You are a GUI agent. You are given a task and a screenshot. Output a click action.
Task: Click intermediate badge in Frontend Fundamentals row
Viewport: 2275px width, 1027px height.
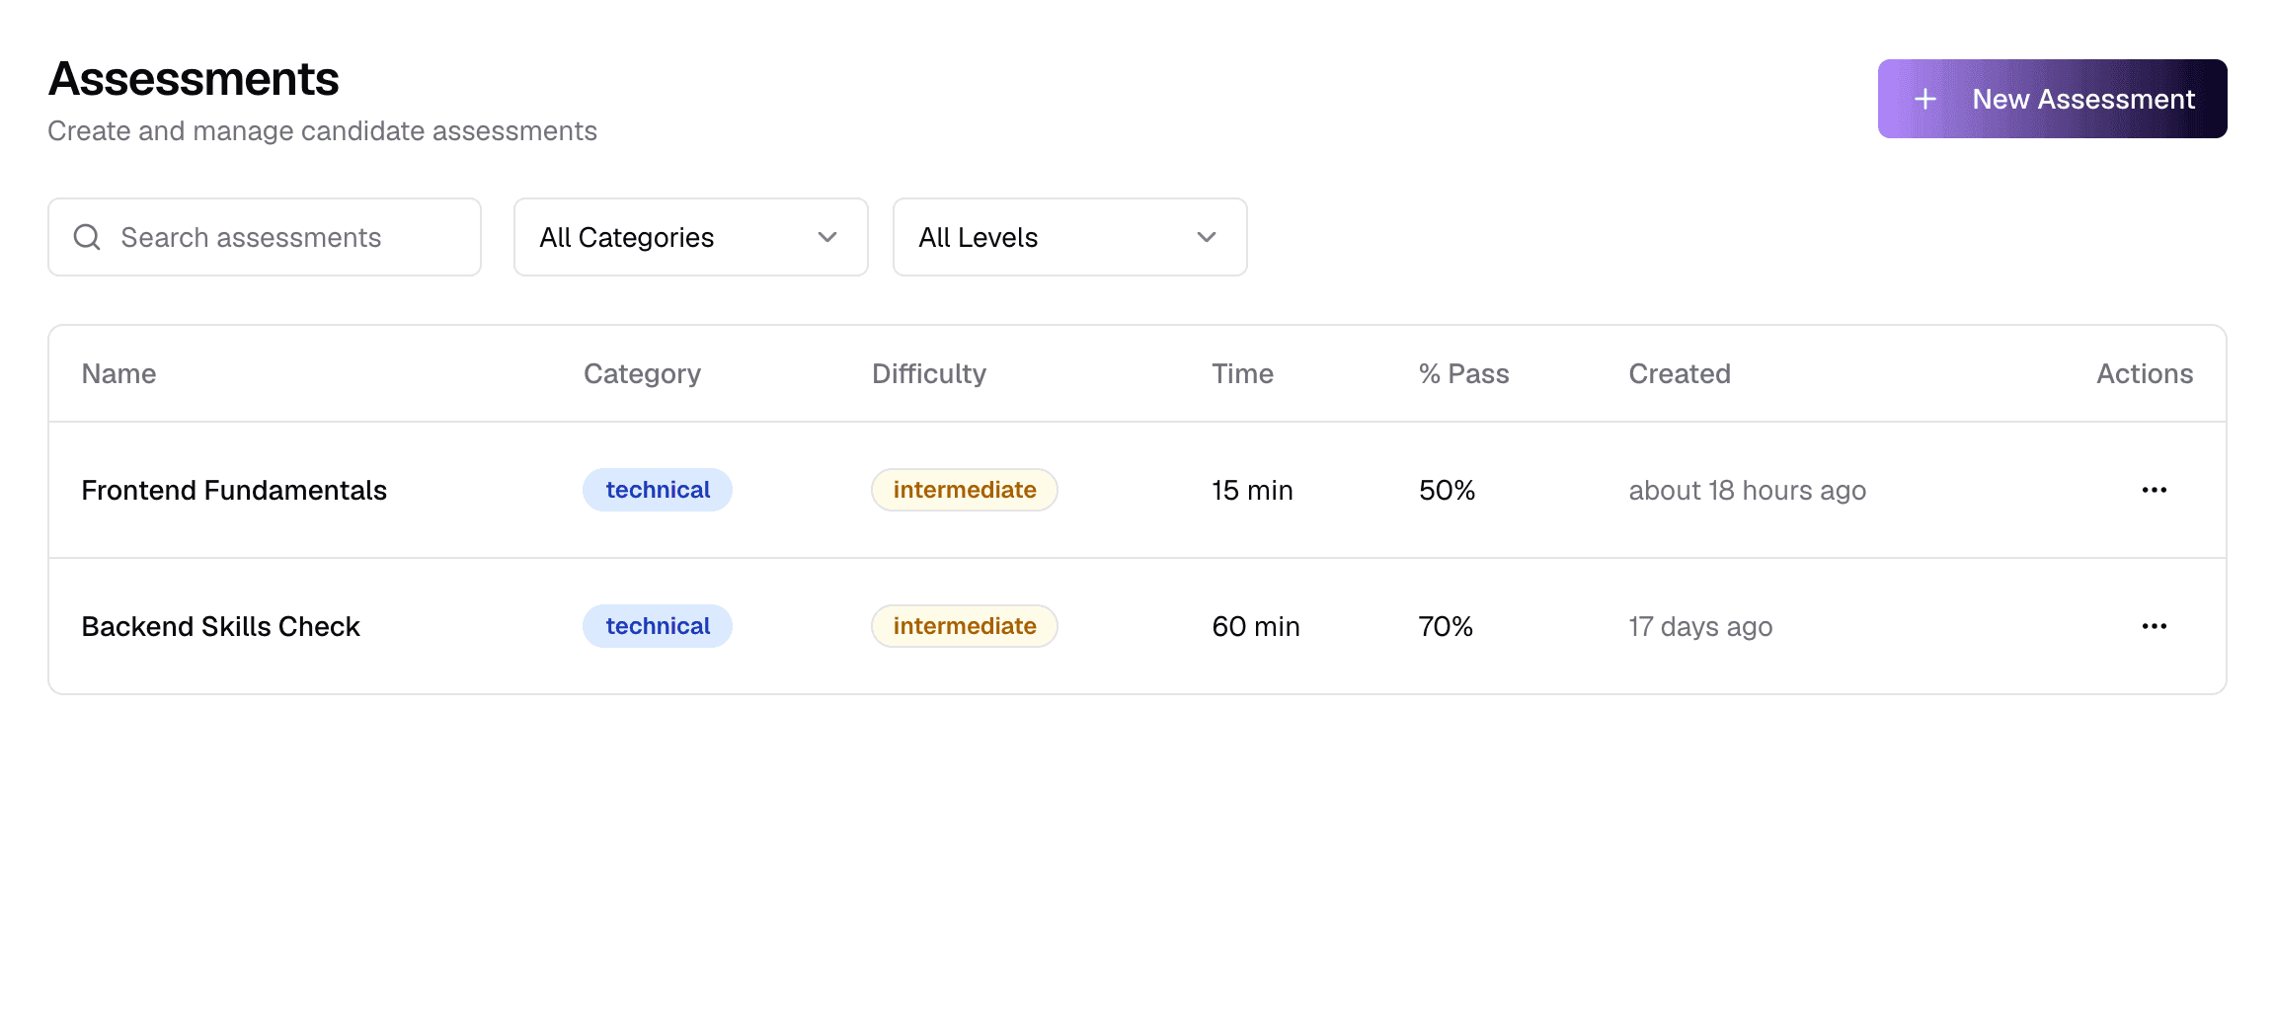pos(965,490)
